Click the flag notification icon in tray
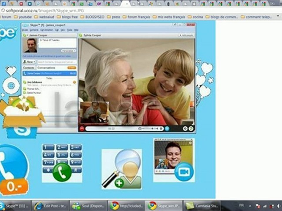The width and height of the screenshot is (282, 211). pyautogui.click(x=258, y=206)
